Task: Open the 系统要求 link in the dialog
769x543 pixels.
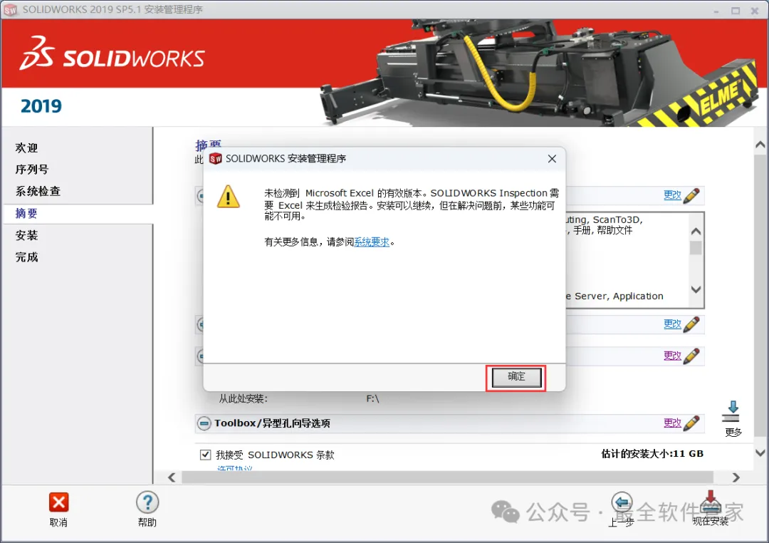Action: click(372, 242)
